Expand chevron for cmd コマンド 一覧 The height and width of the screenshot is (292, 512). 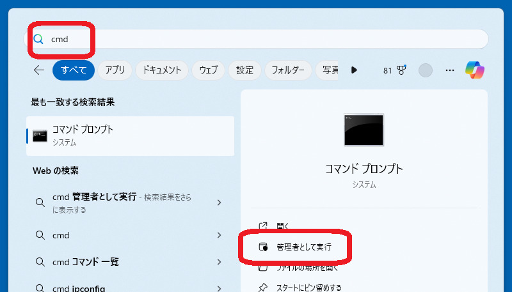pyautogui.click(x=219, y=262)
